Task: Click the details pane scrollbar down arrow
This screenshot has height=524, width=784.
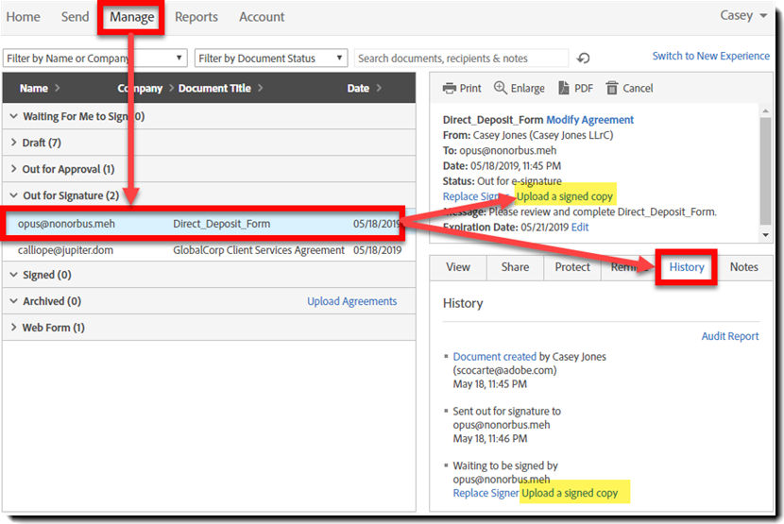Action: pyautogui.click(x=765, y=235)
